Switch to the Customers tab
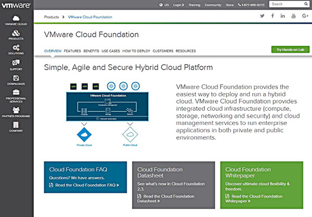 click(x=163, y=51)
